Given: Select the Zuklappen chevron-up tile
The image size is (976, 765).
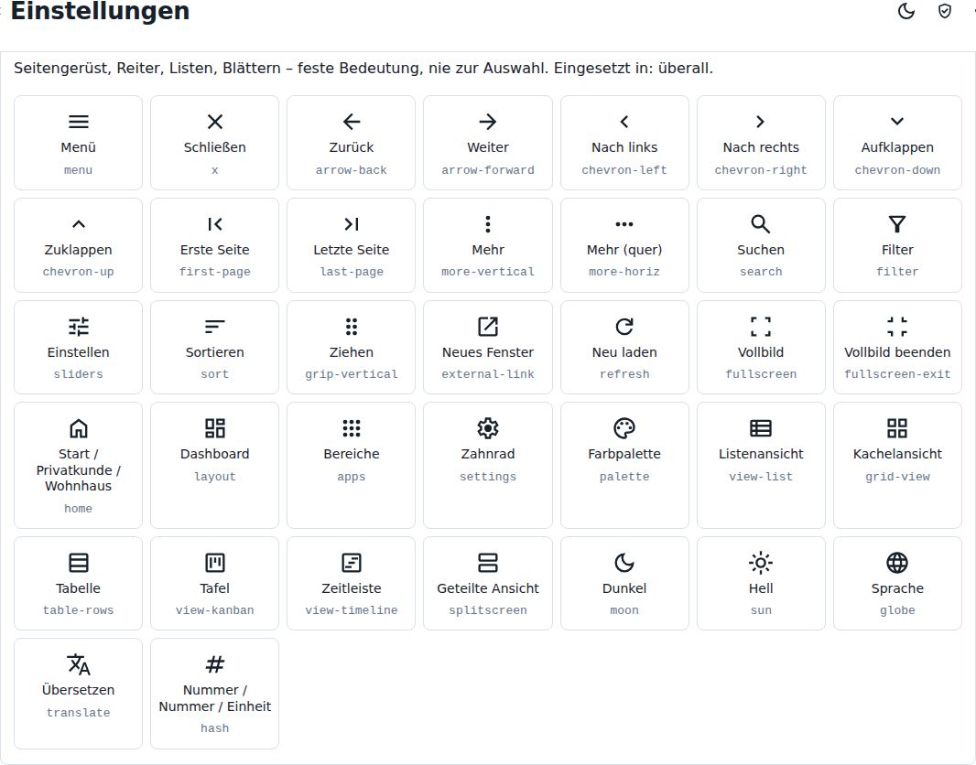Looking at the screenshot, I should (78, 245).
